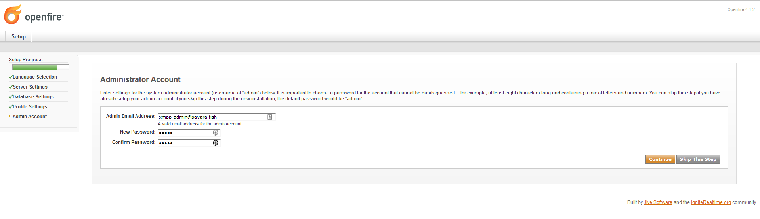Click the Skip This Step button

pyautogui.click(x=698, y=159)
